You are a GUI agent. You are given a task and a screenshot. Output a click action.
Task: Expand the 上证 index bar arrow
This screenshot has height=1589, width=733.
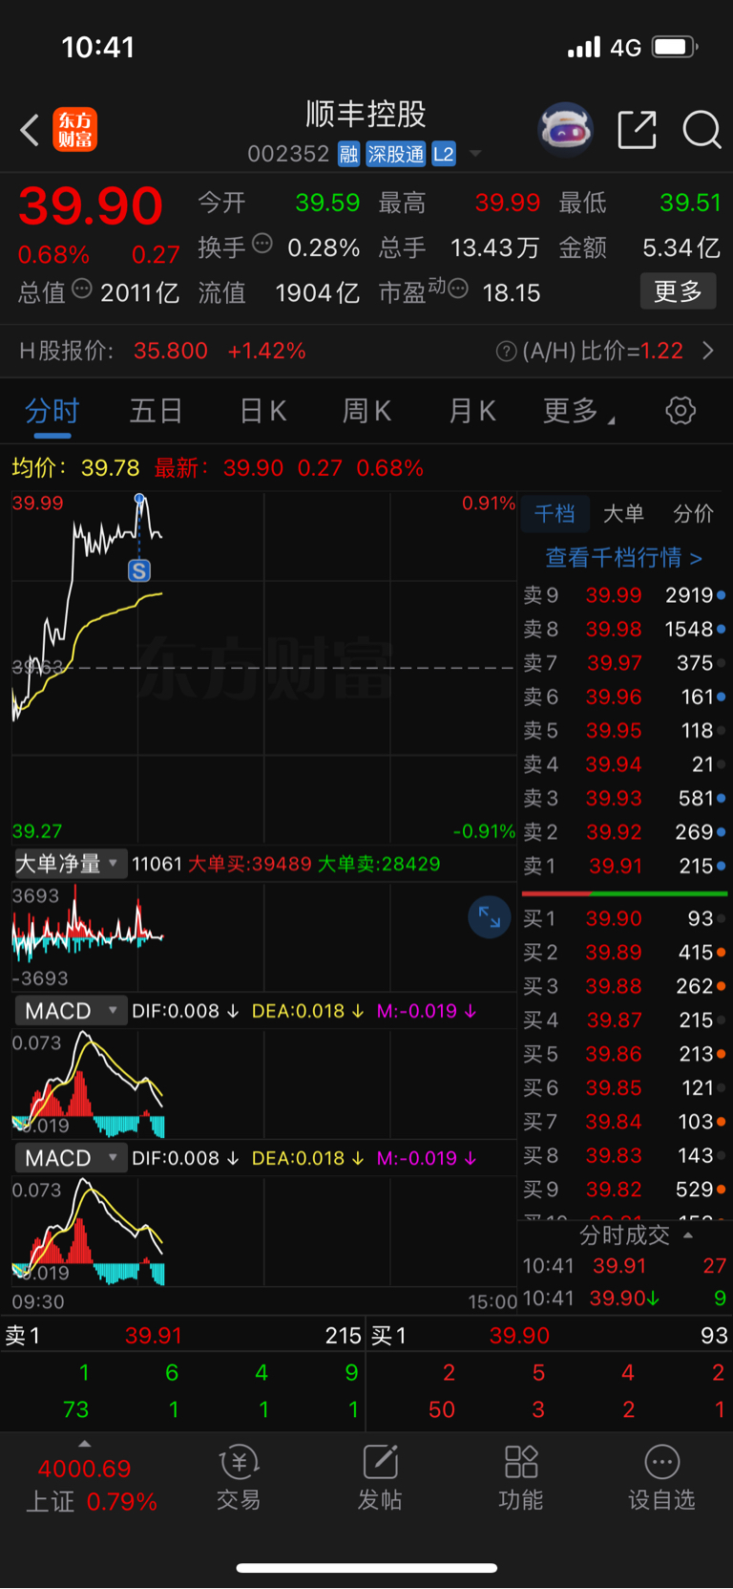84,1444
